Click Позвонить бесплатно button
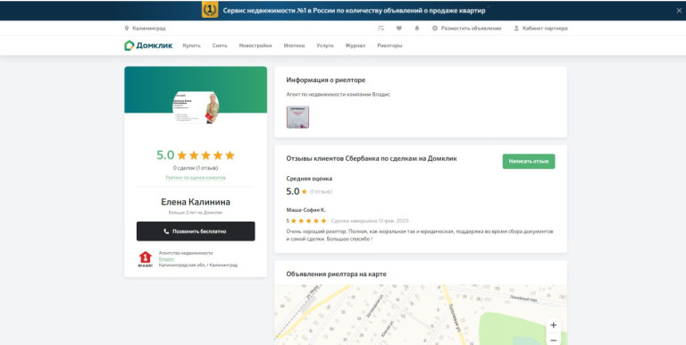This screenshot has height=345, width=686. (x=196, y=231)
